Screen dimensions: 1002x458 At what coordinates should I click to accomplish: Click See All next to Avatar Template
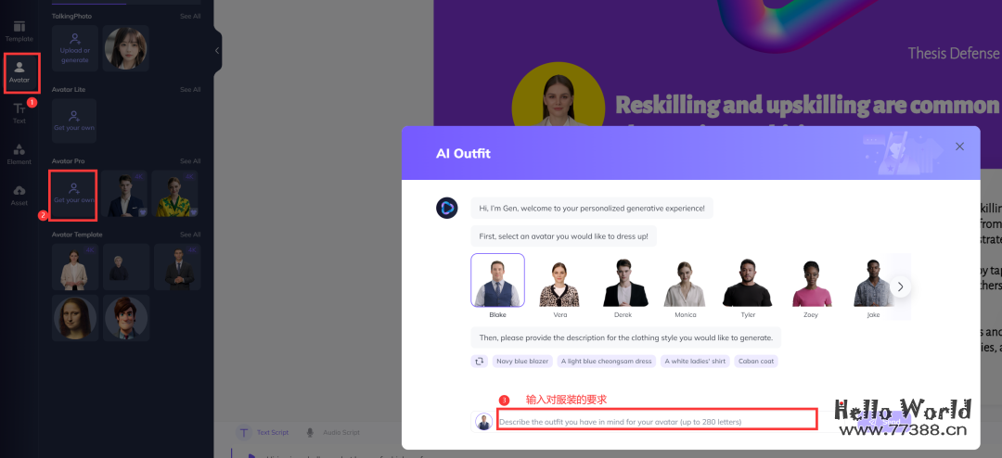tap(190, 235)
